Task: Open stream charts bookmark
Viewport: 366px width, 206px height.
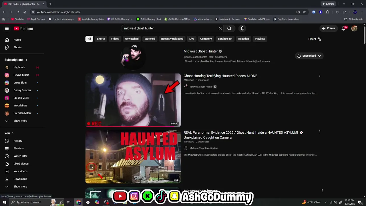Action: (202, 19)
